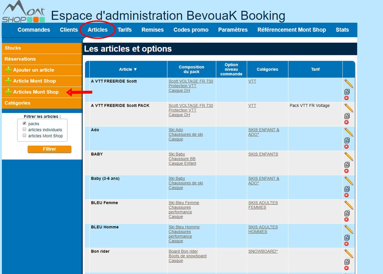Open the Commandes menu
Screen dimensions: 383x274
point(34,30)
